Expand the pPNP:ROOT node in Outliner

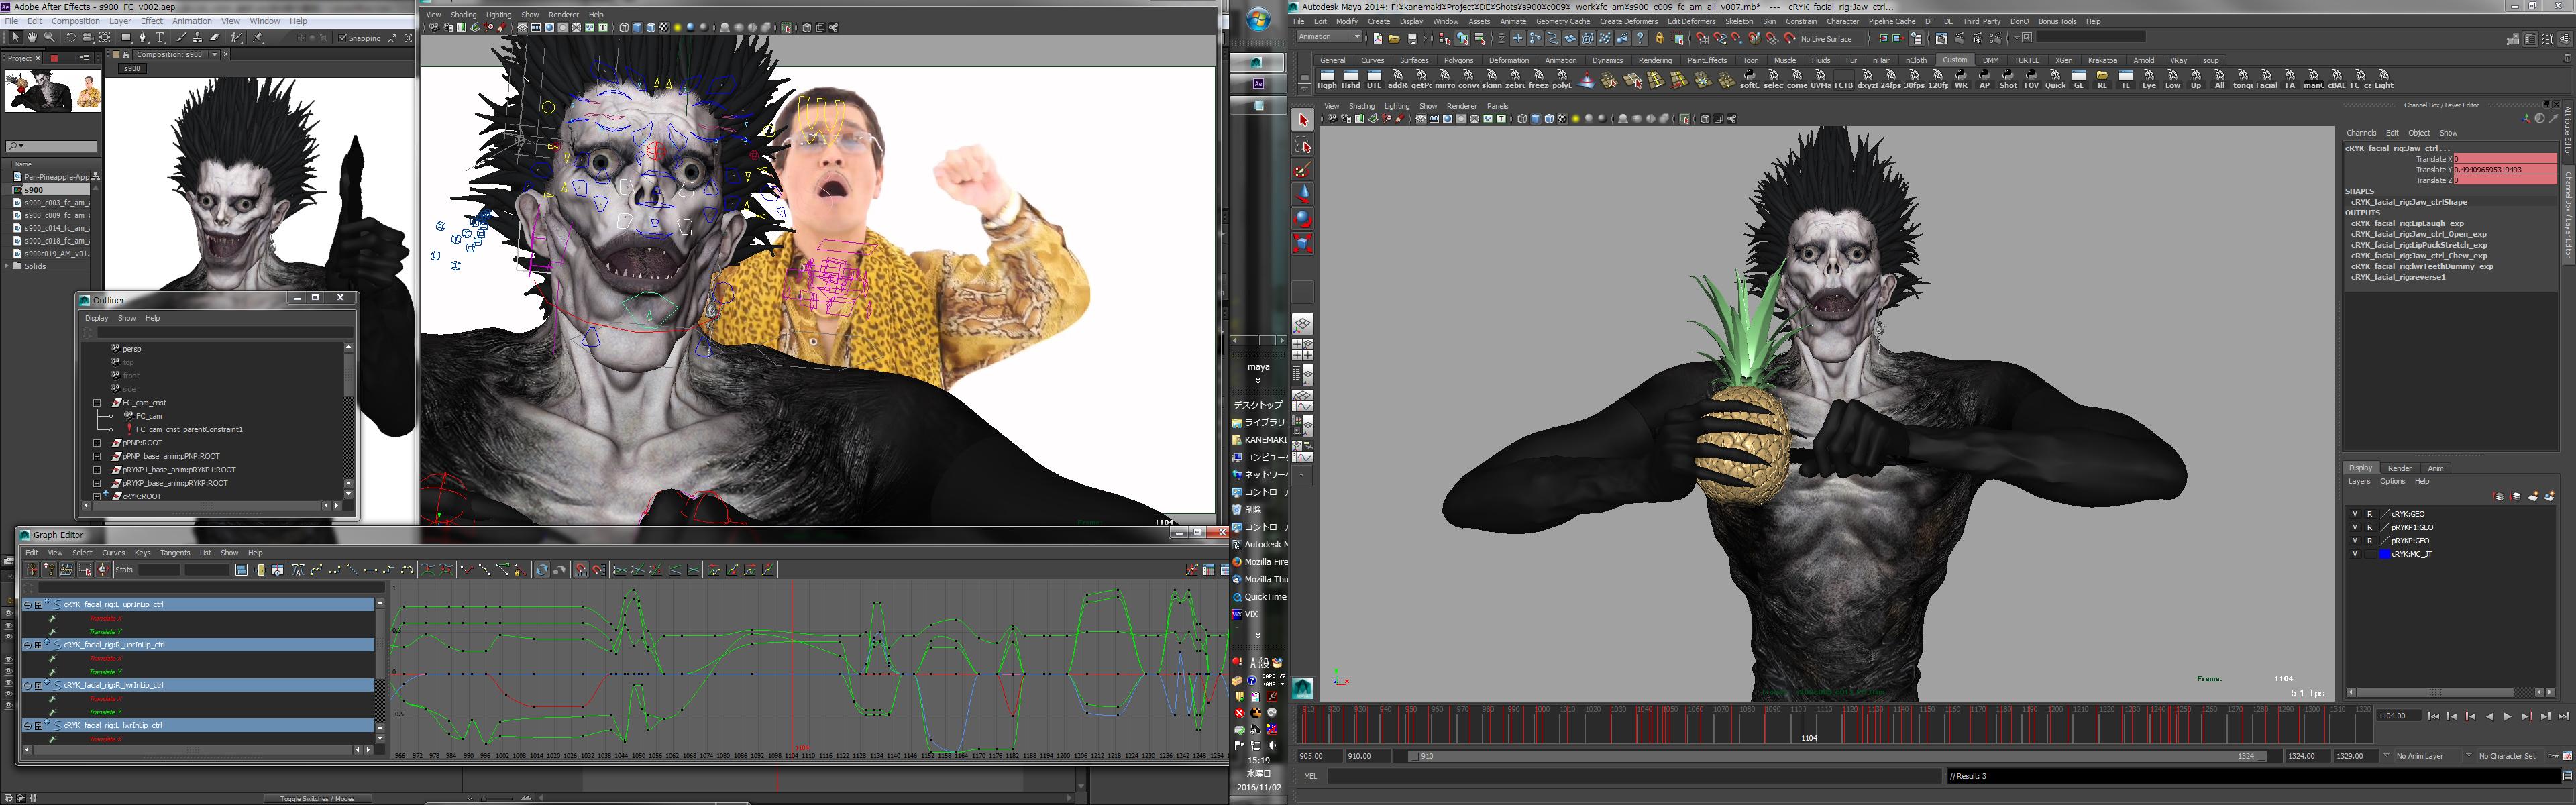click(x=97, y=443)
